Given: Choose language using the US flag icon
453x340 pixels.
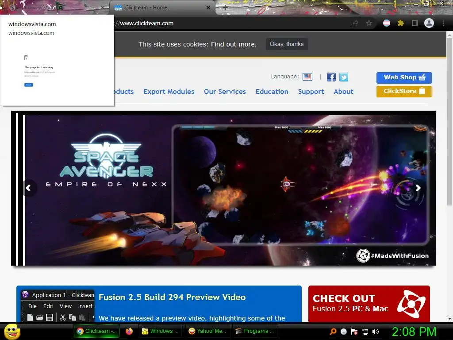Looking at the screenshot, I should [x=307, y=77].
